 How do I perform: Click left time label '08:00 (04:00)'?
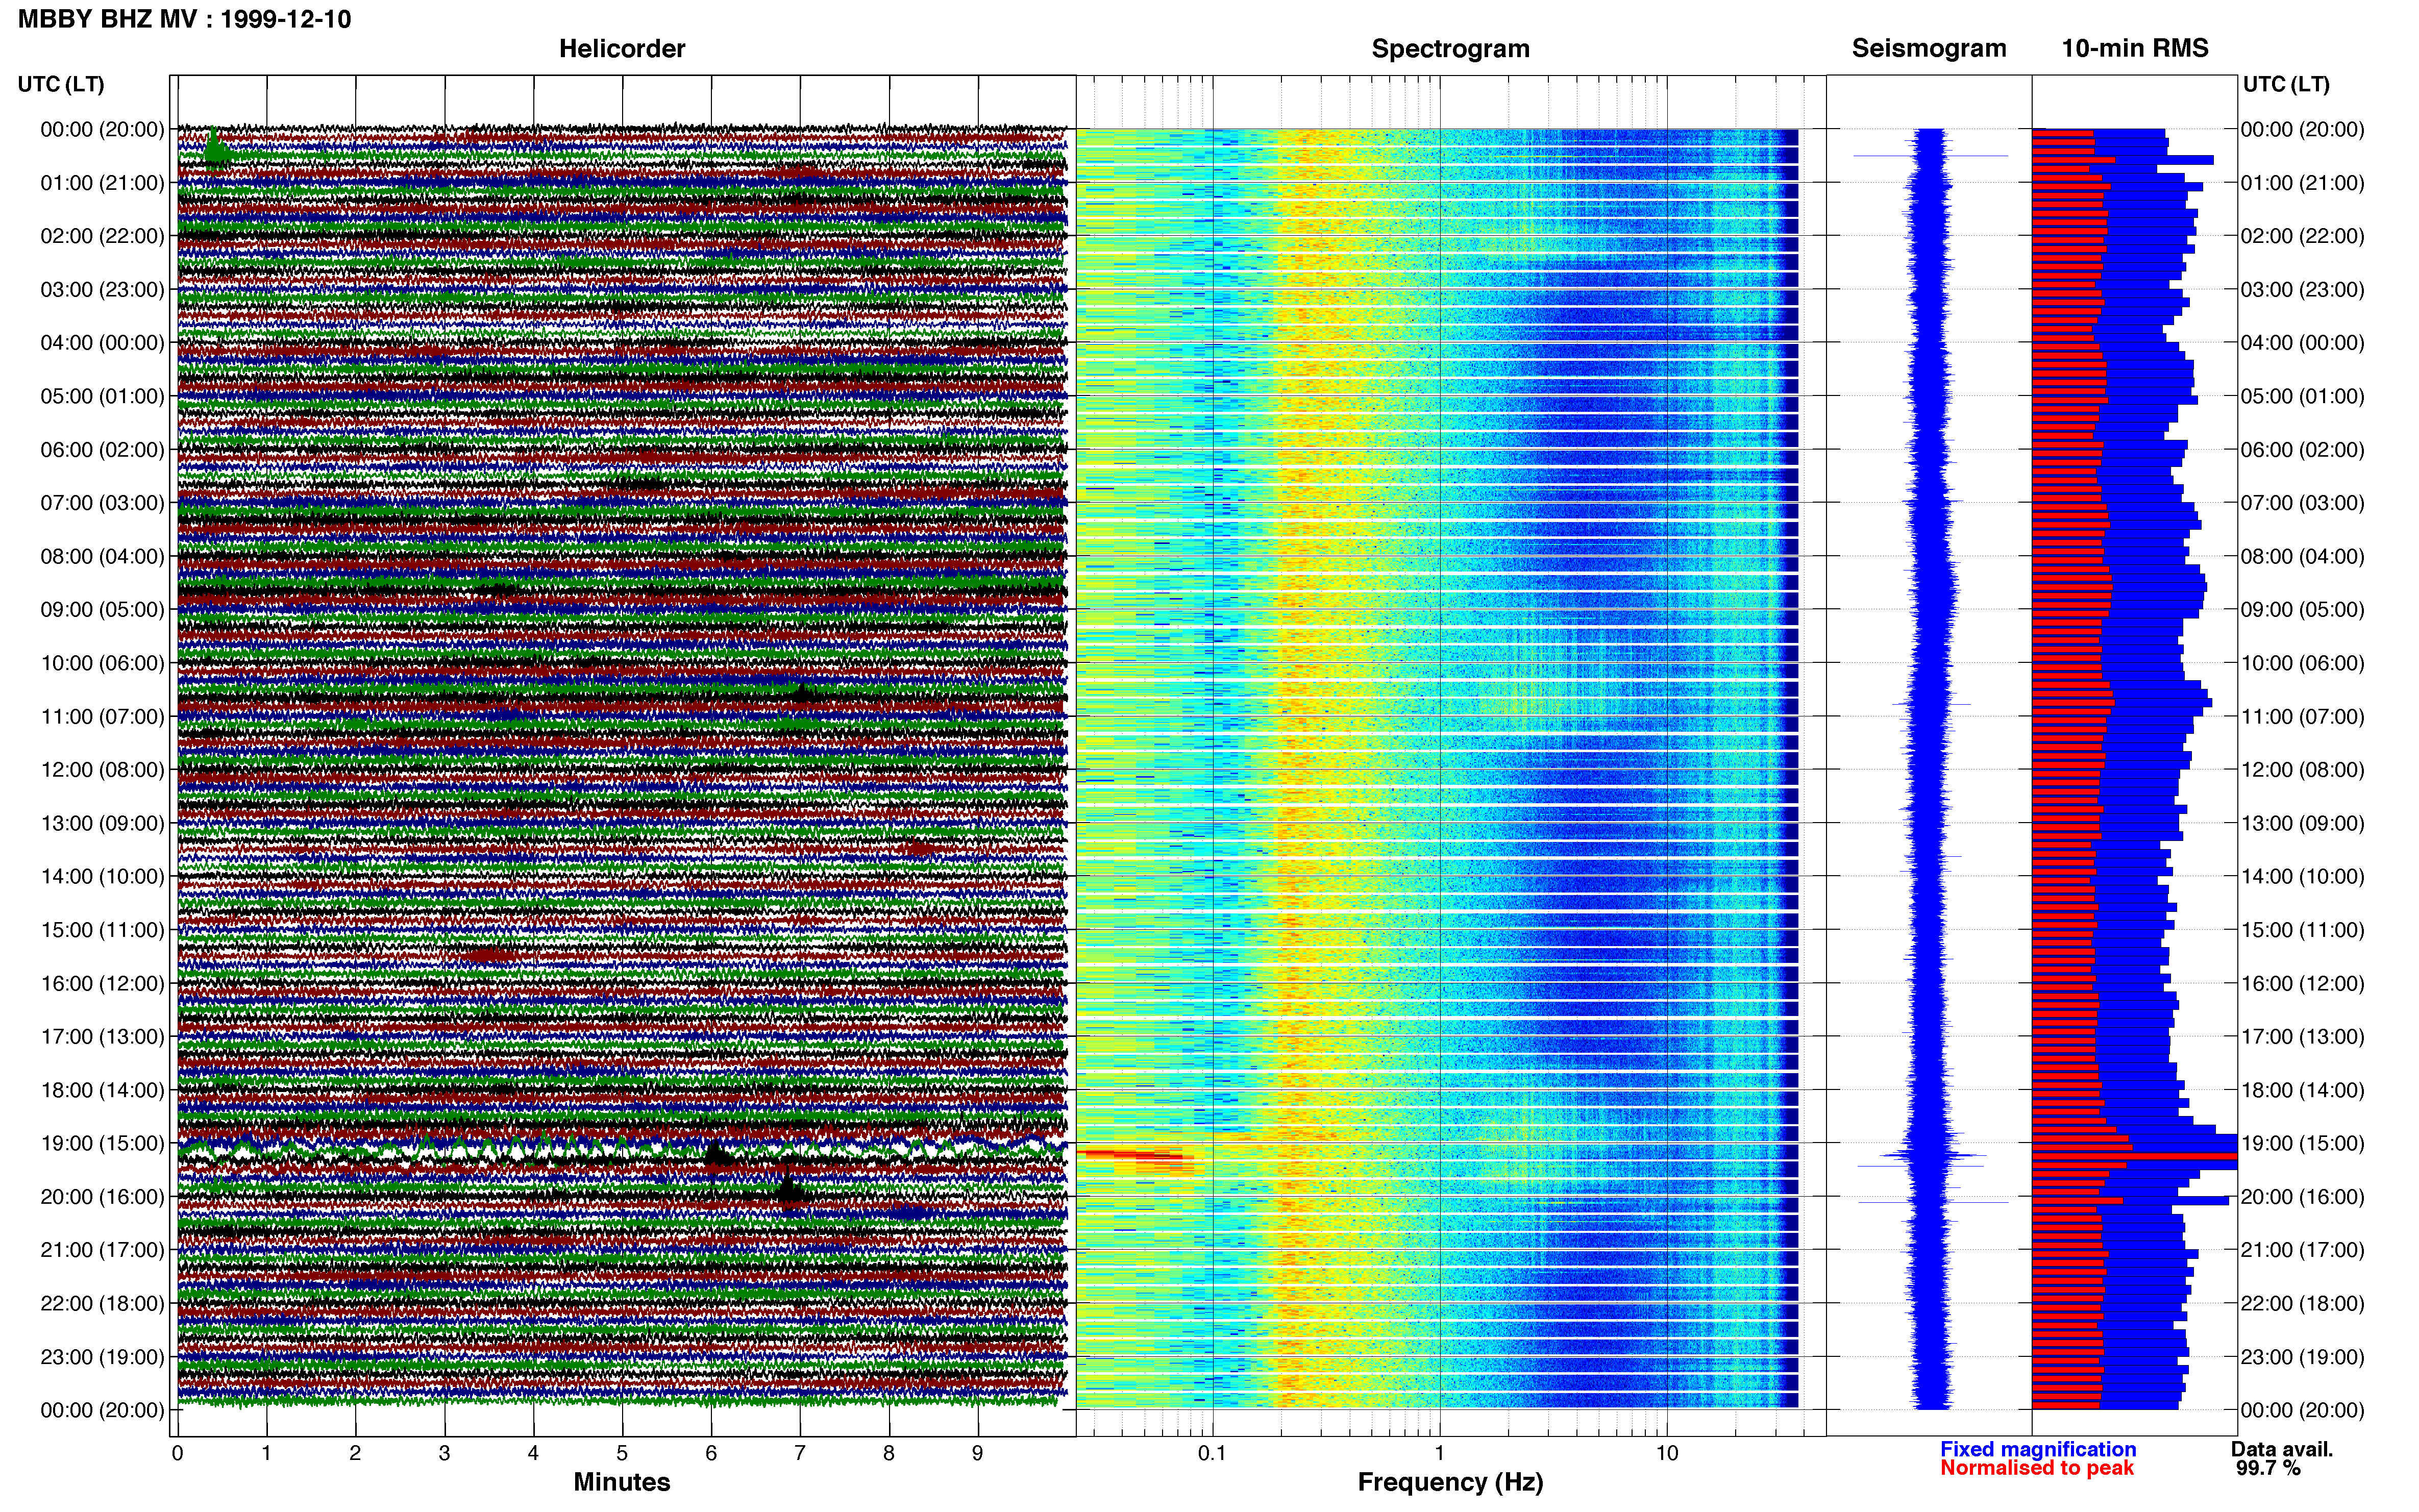tap(102, 556)
